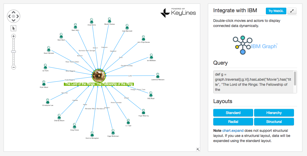Click the overview window corner arrow icon
307x156 pixels.
coord(198,149)
